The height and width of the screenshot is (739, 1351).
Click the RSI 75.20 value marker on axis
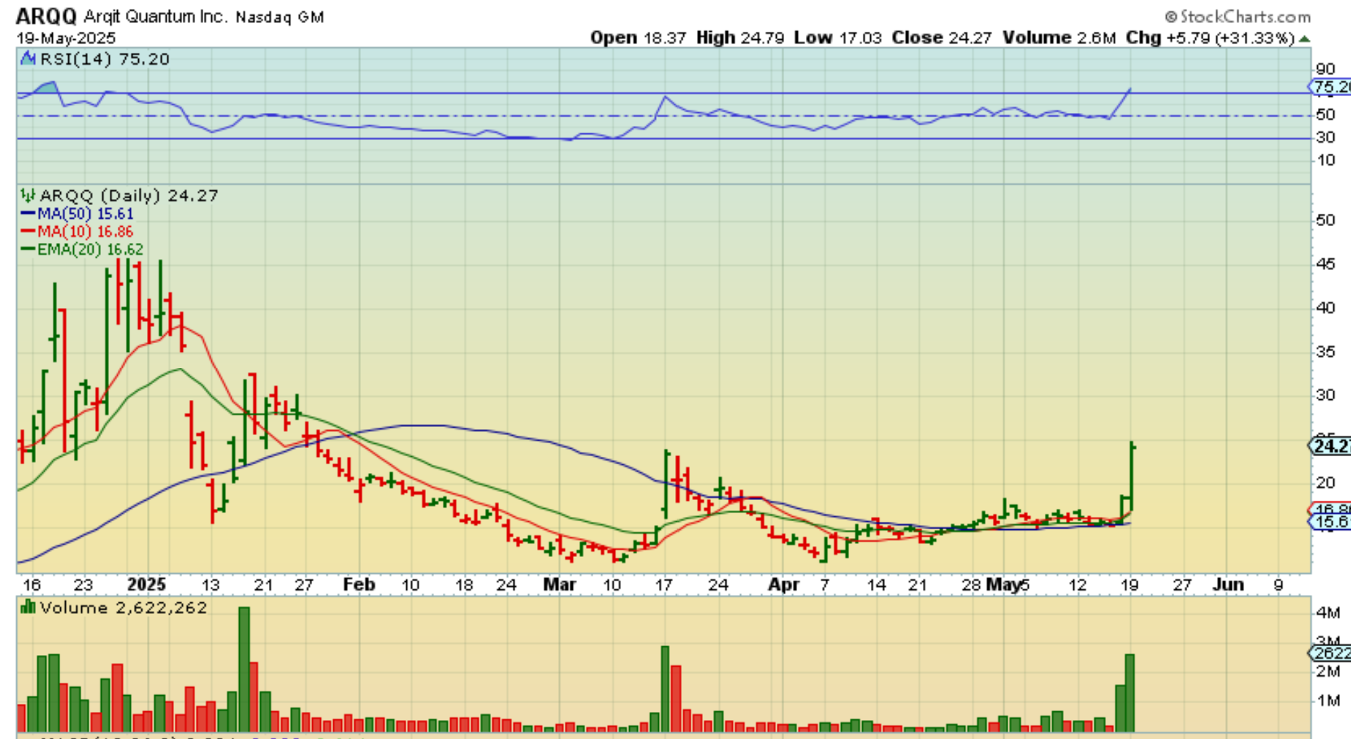(x=1330, y=87)
